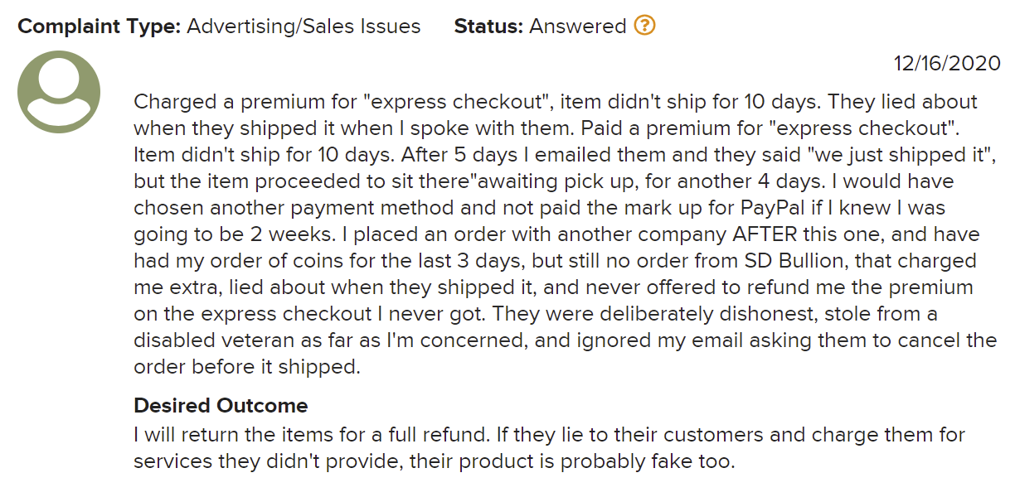Click the "Advertising/Sales Issues" complaint type text
This screenshot has width=1015, height=497.
pyautogui.click(x=304, y=27)
